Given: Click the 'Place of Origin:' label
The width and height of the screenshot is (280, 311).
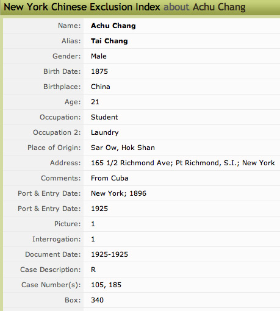Looking at the screenshot, I should pyautogui.click(x=54, y=148).
